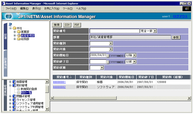Click the 契約一覧 page icon
The width and height of the screenshot is (193, 114).
19,92
